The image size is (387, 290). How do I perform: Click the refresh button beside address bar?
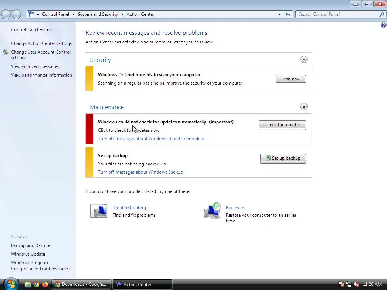click(x=288, y=14)
